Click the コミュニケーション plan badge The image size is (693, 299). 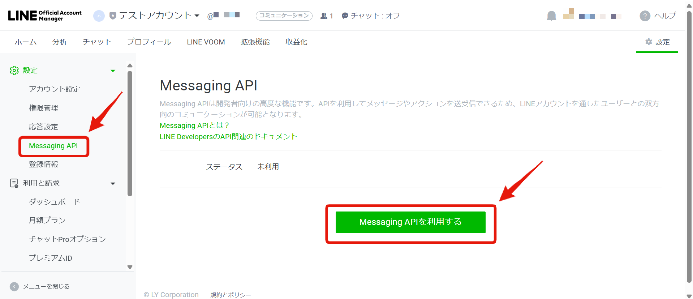[x=284, y=16]
